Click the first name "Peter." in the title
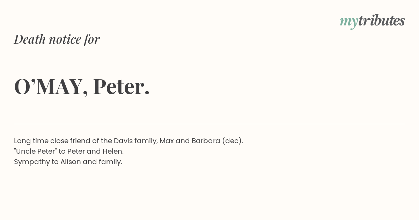419x220 pixels. pos(122,86)
